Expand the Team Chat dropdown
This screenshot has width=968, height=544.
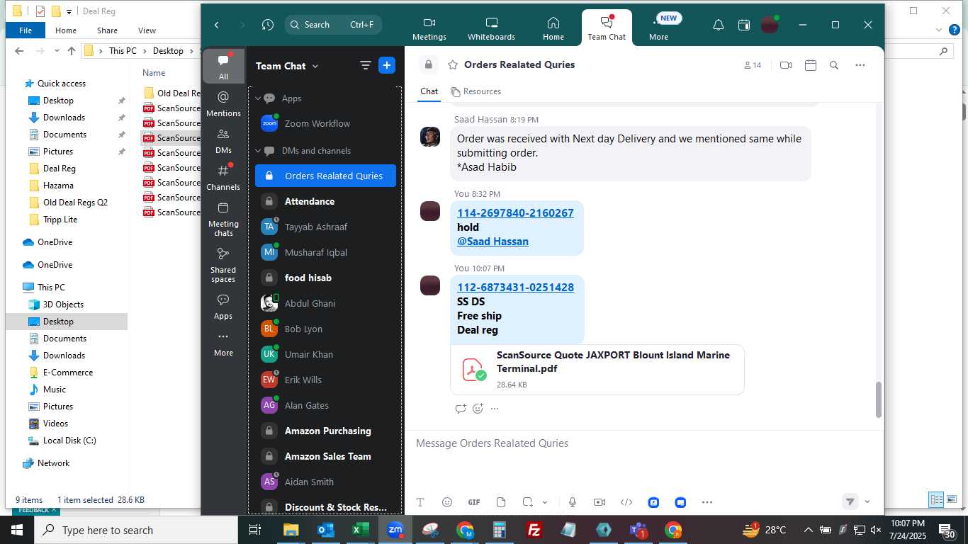(315, 66)
